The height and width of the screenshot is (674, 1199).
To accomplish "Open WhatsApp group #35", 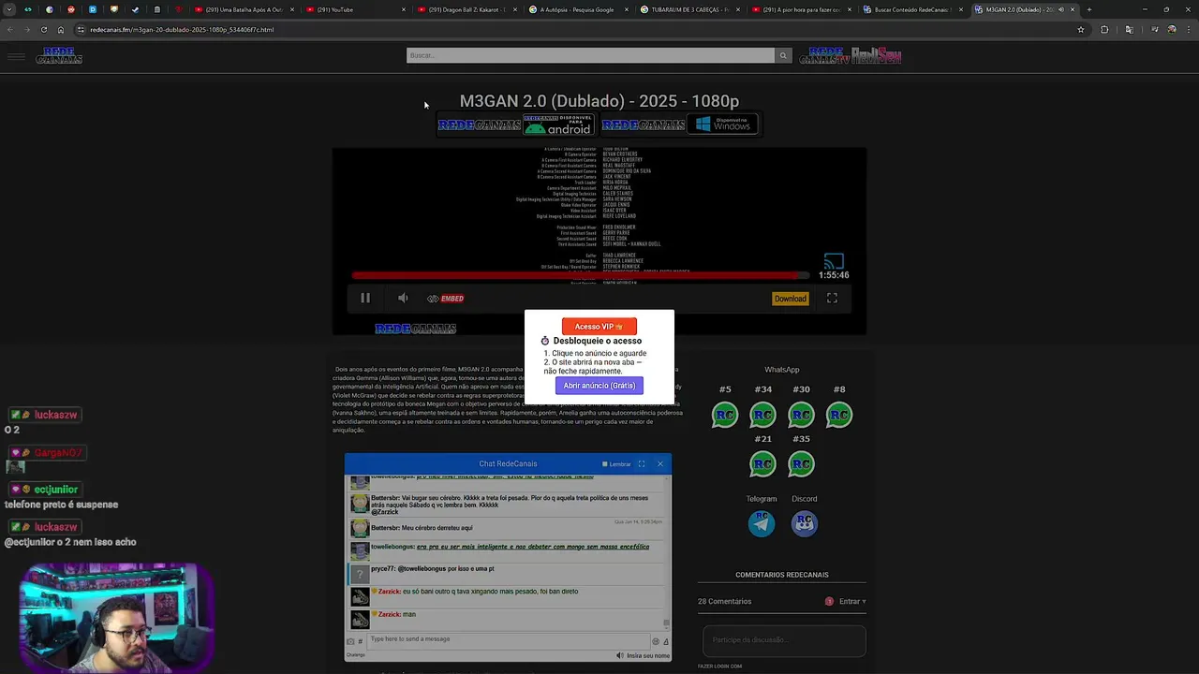I will (x=801, y=464).
